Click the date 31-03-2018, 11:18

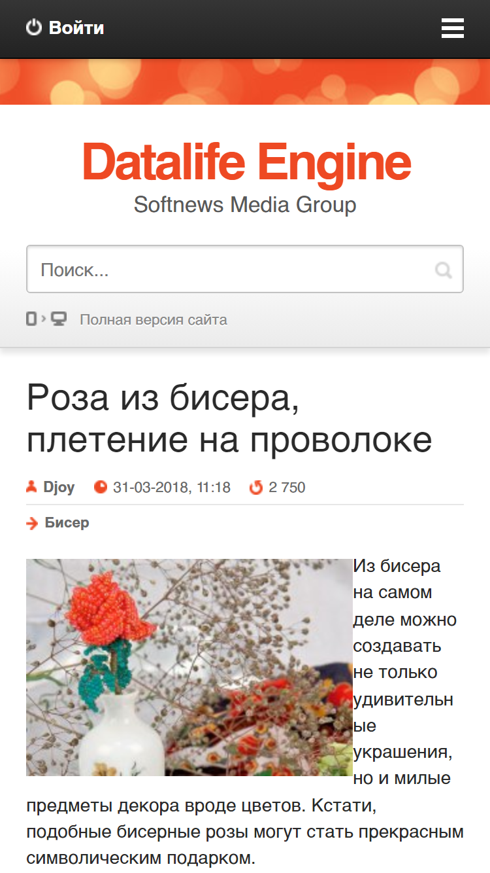(172, 488)
